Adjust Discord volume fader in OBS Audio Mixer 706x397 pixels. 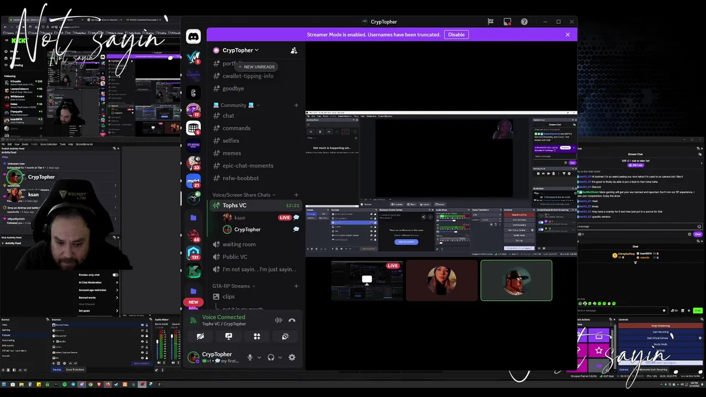pyautogui.click(x=172, y=336)
